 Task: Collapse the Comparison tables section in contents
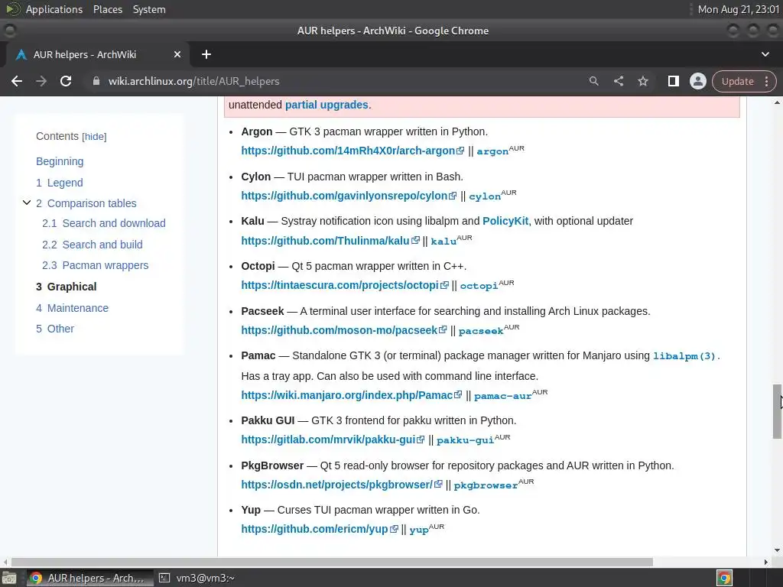(x=27, y=203)
